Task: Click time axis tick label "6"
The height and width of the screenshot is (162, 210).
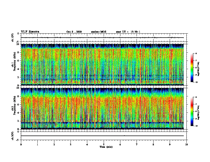Action: coord(120,145)
